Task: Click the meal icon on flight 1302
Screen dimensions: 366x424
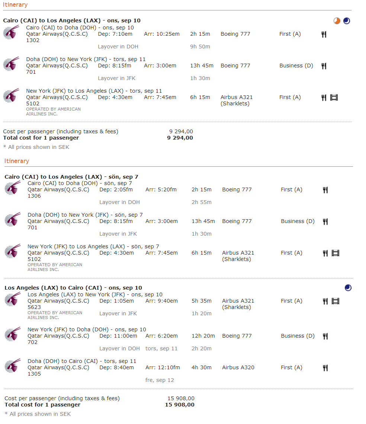Action: 324,34
